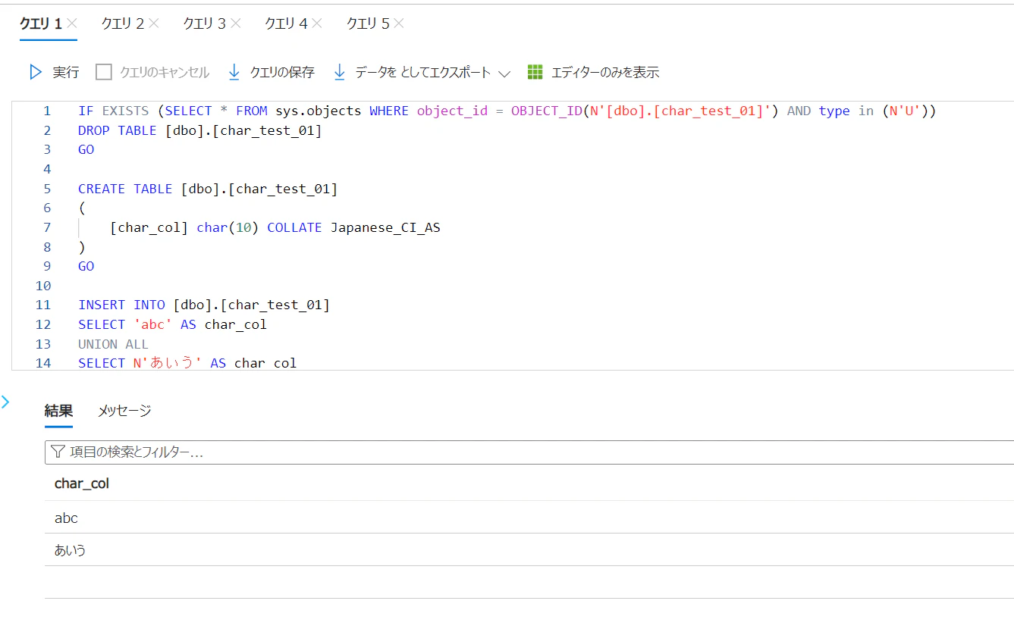The width and height of the screenshot is (1014, 629).
Task: Click the クエリの保存 label
Action: pyautogui.click(x=282, y=73)
